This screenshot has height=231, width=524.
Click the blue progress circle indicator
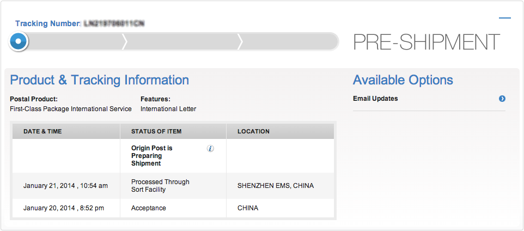(x=19, y=41)
